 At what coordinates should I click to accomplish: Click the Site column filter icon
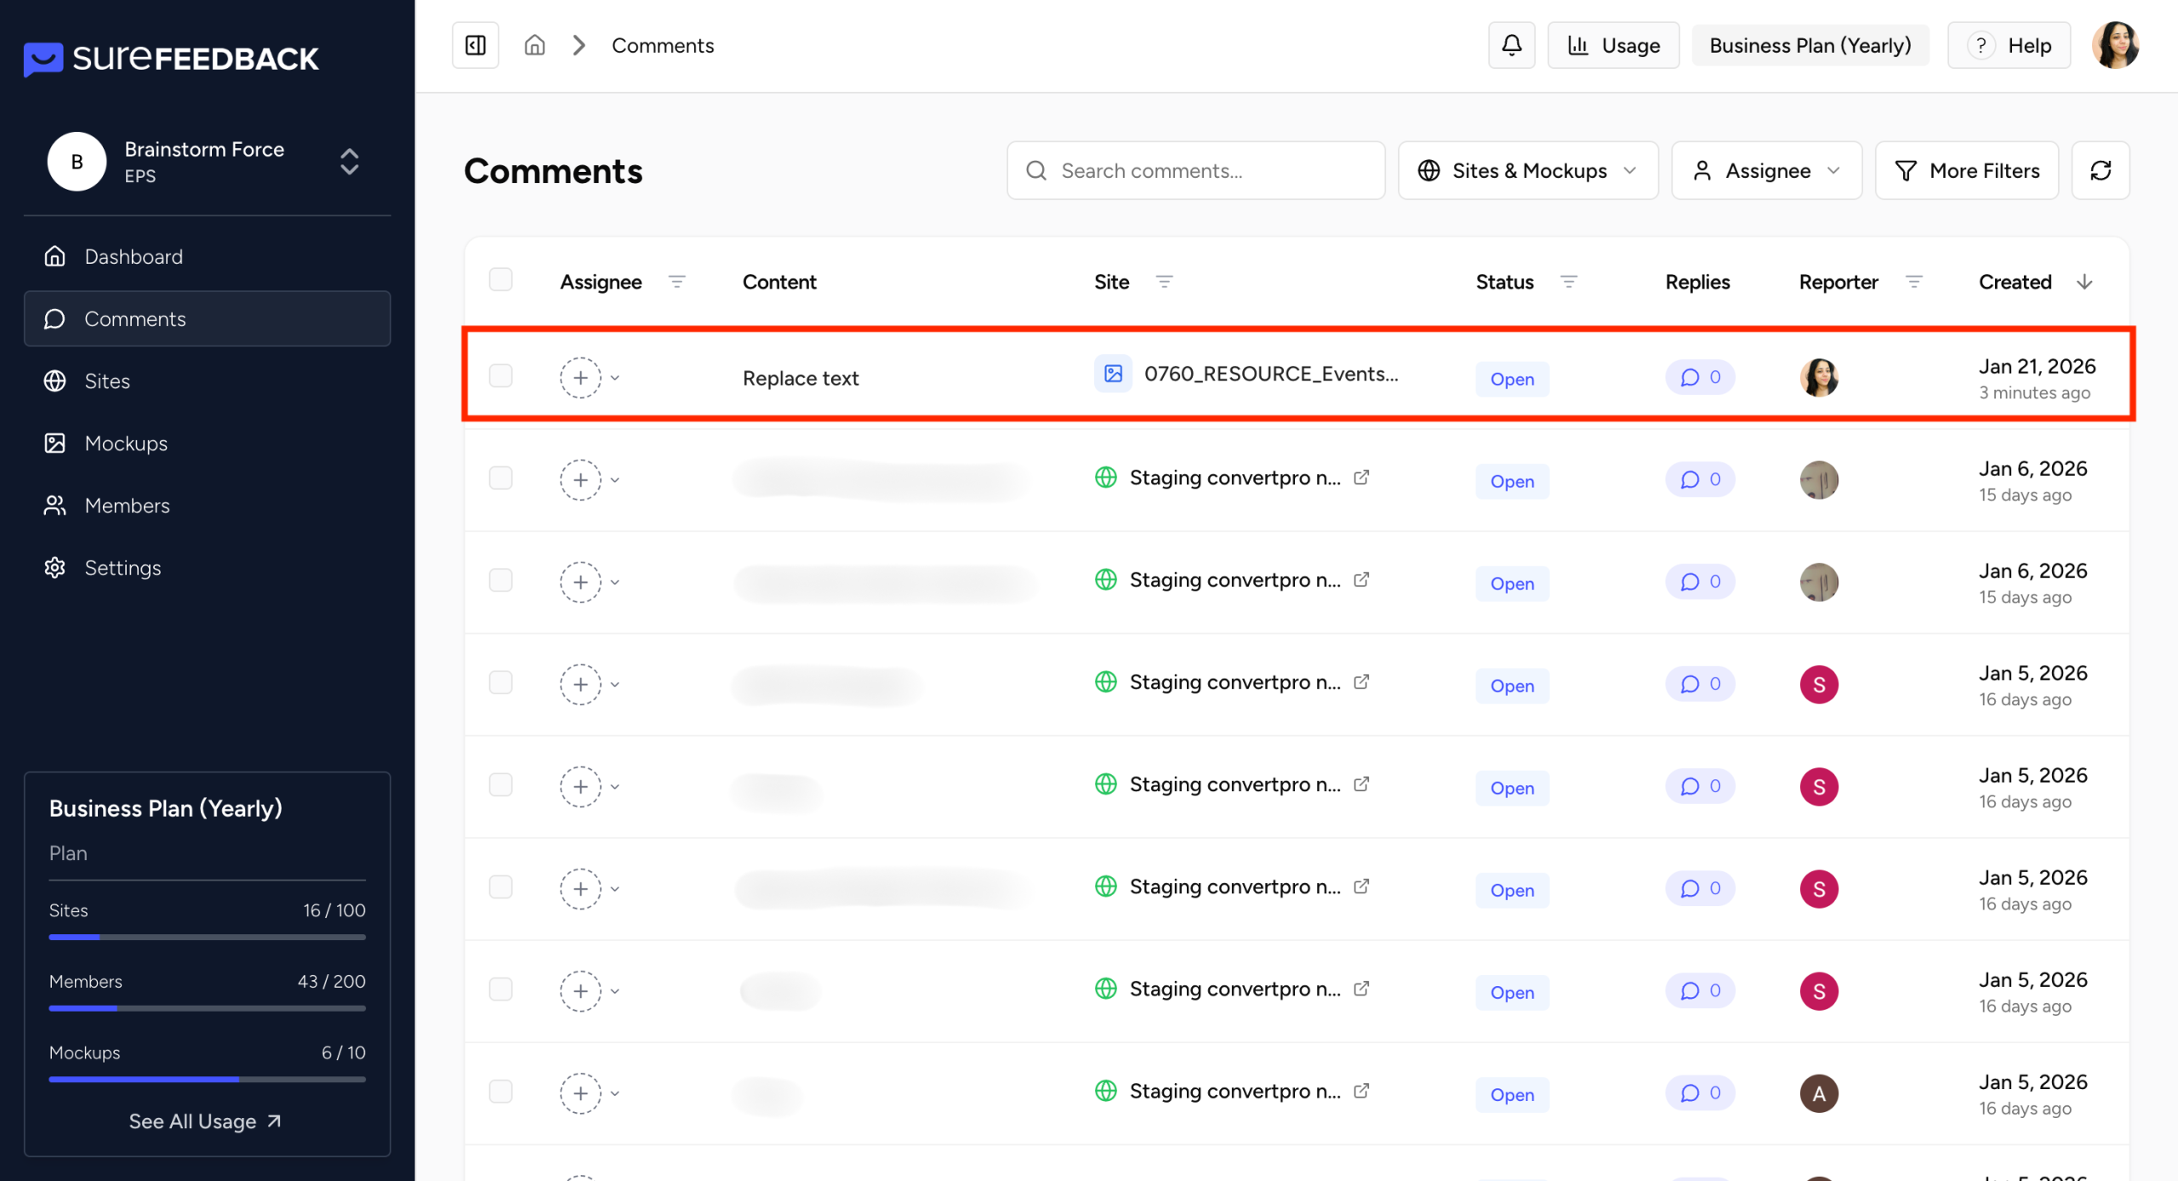[1164, 282]
